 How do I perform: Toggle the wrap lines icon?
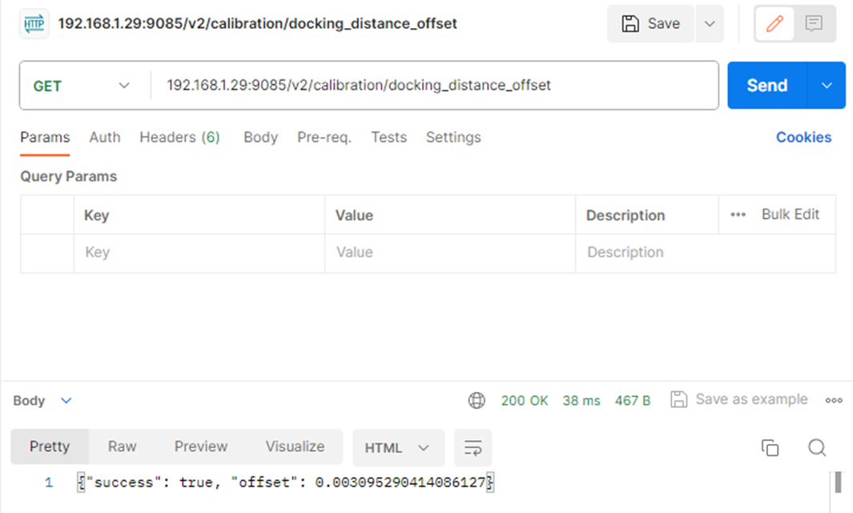473,448
